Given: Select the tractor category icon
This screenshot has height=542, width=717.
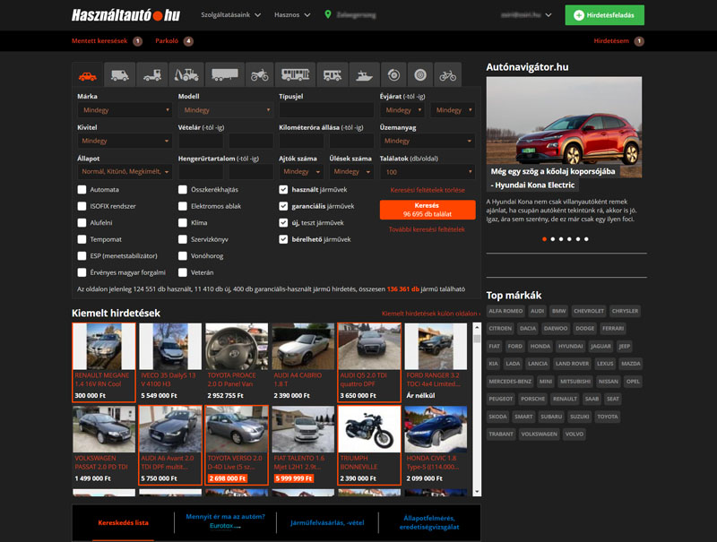Looking at the screenshot, I should tap(186, 75).
